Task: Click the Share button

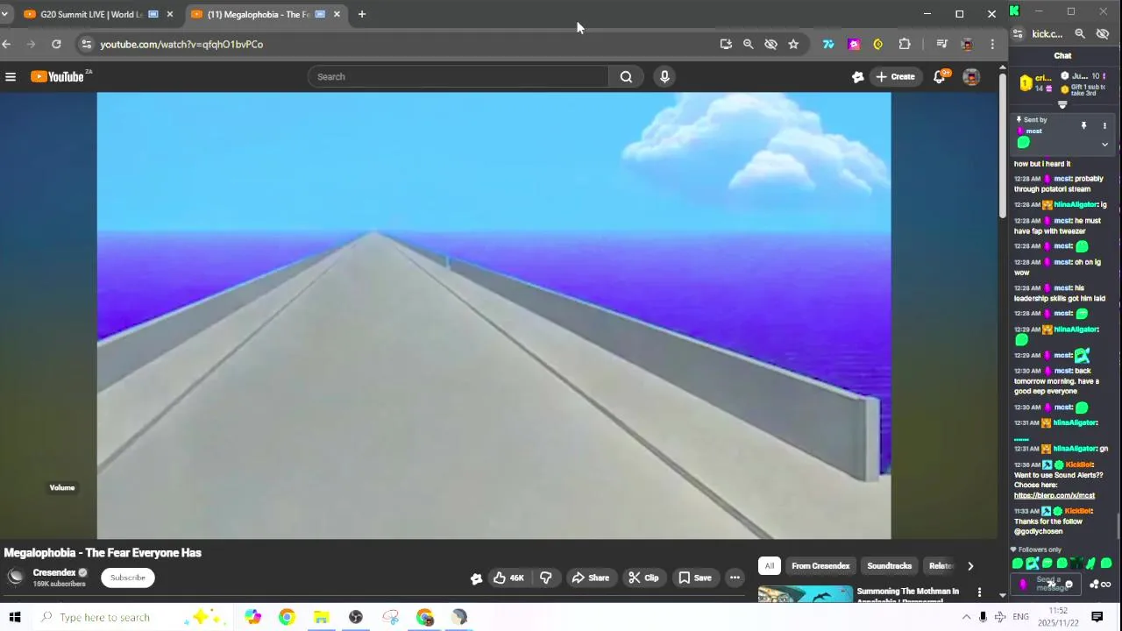Action: click(590, 578)
